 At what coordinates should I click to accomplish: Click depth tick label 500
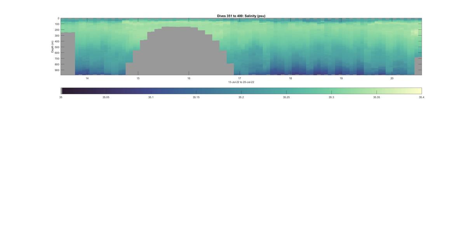click(x=57, y=47)
